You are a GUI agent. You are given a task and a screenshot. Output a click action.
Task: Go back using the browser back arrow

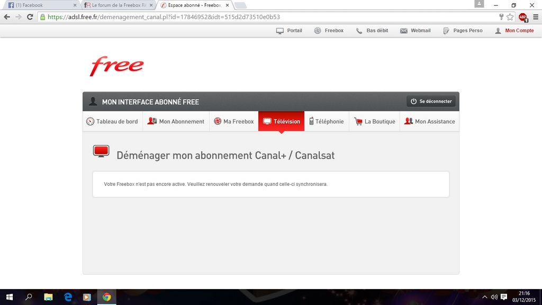coord(7,16)
